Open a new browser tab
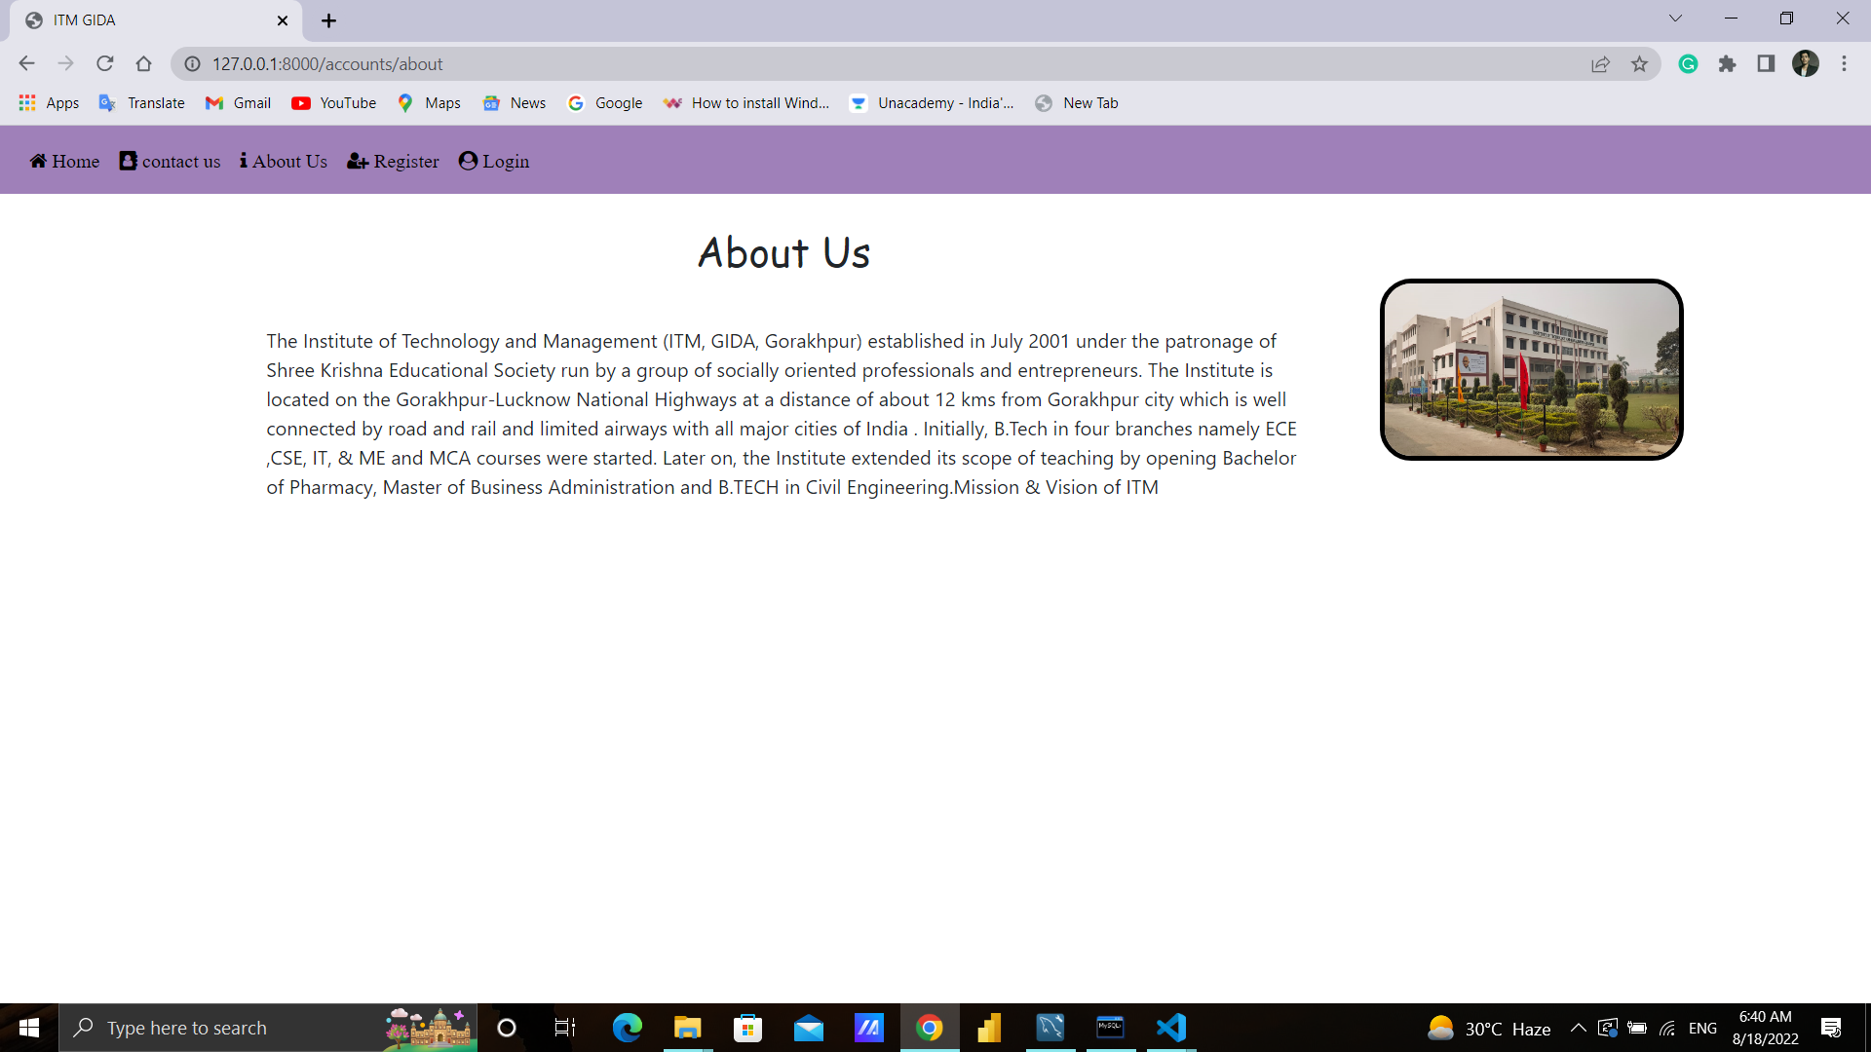The image size is (1871, 1052). click(328, 20)
